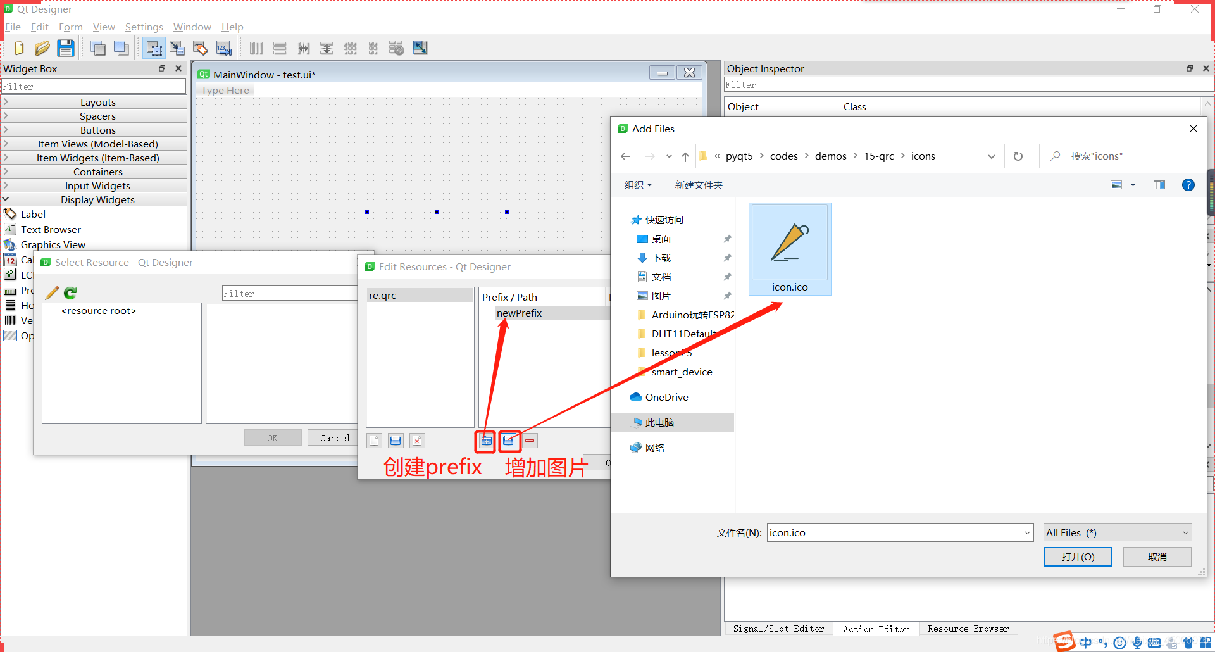
Task: Select the Text Browser widget
Action: pyautogui.click(x=51, y=229)
